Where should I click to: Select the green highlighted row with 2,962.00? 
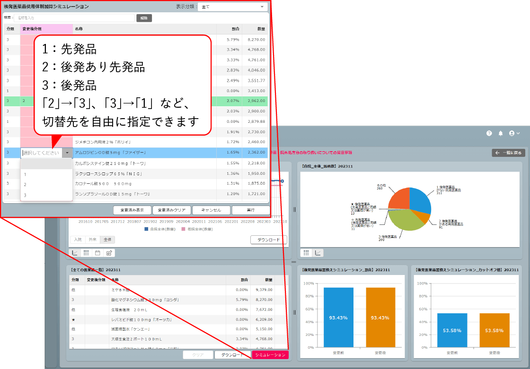pyautogui.click(x=136, y=101)
